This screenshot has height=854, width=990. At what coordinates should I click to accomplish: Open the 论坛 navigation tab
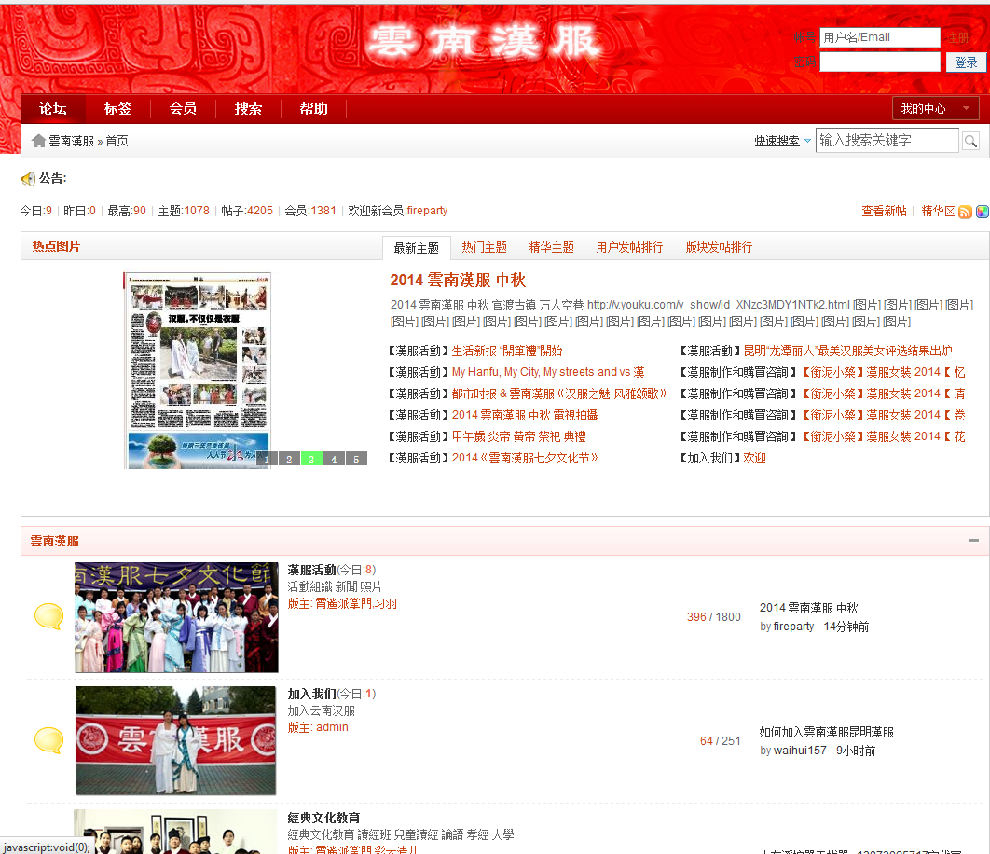click(52, 109)
